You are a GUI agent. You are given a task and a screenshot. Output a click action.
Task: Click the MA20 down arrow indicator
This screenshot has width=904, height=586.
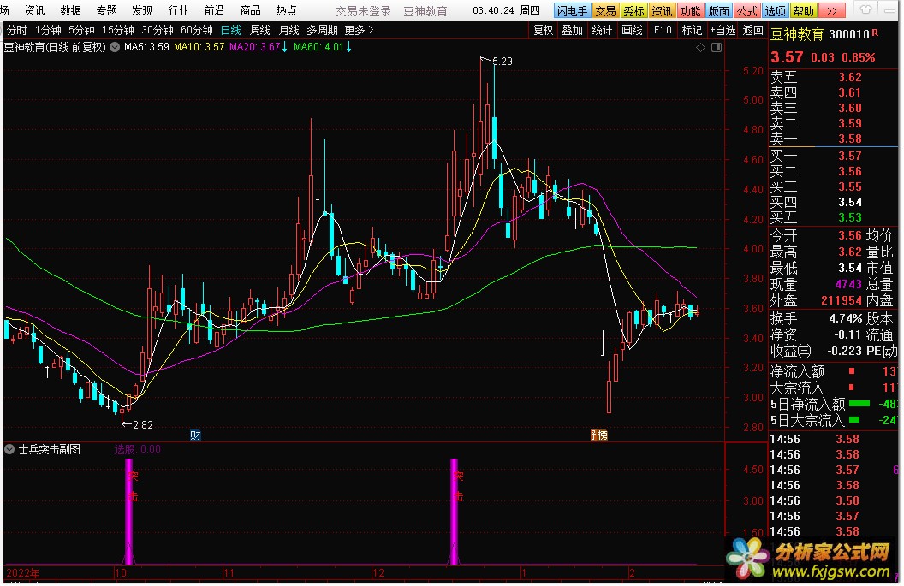pos(284,47)
